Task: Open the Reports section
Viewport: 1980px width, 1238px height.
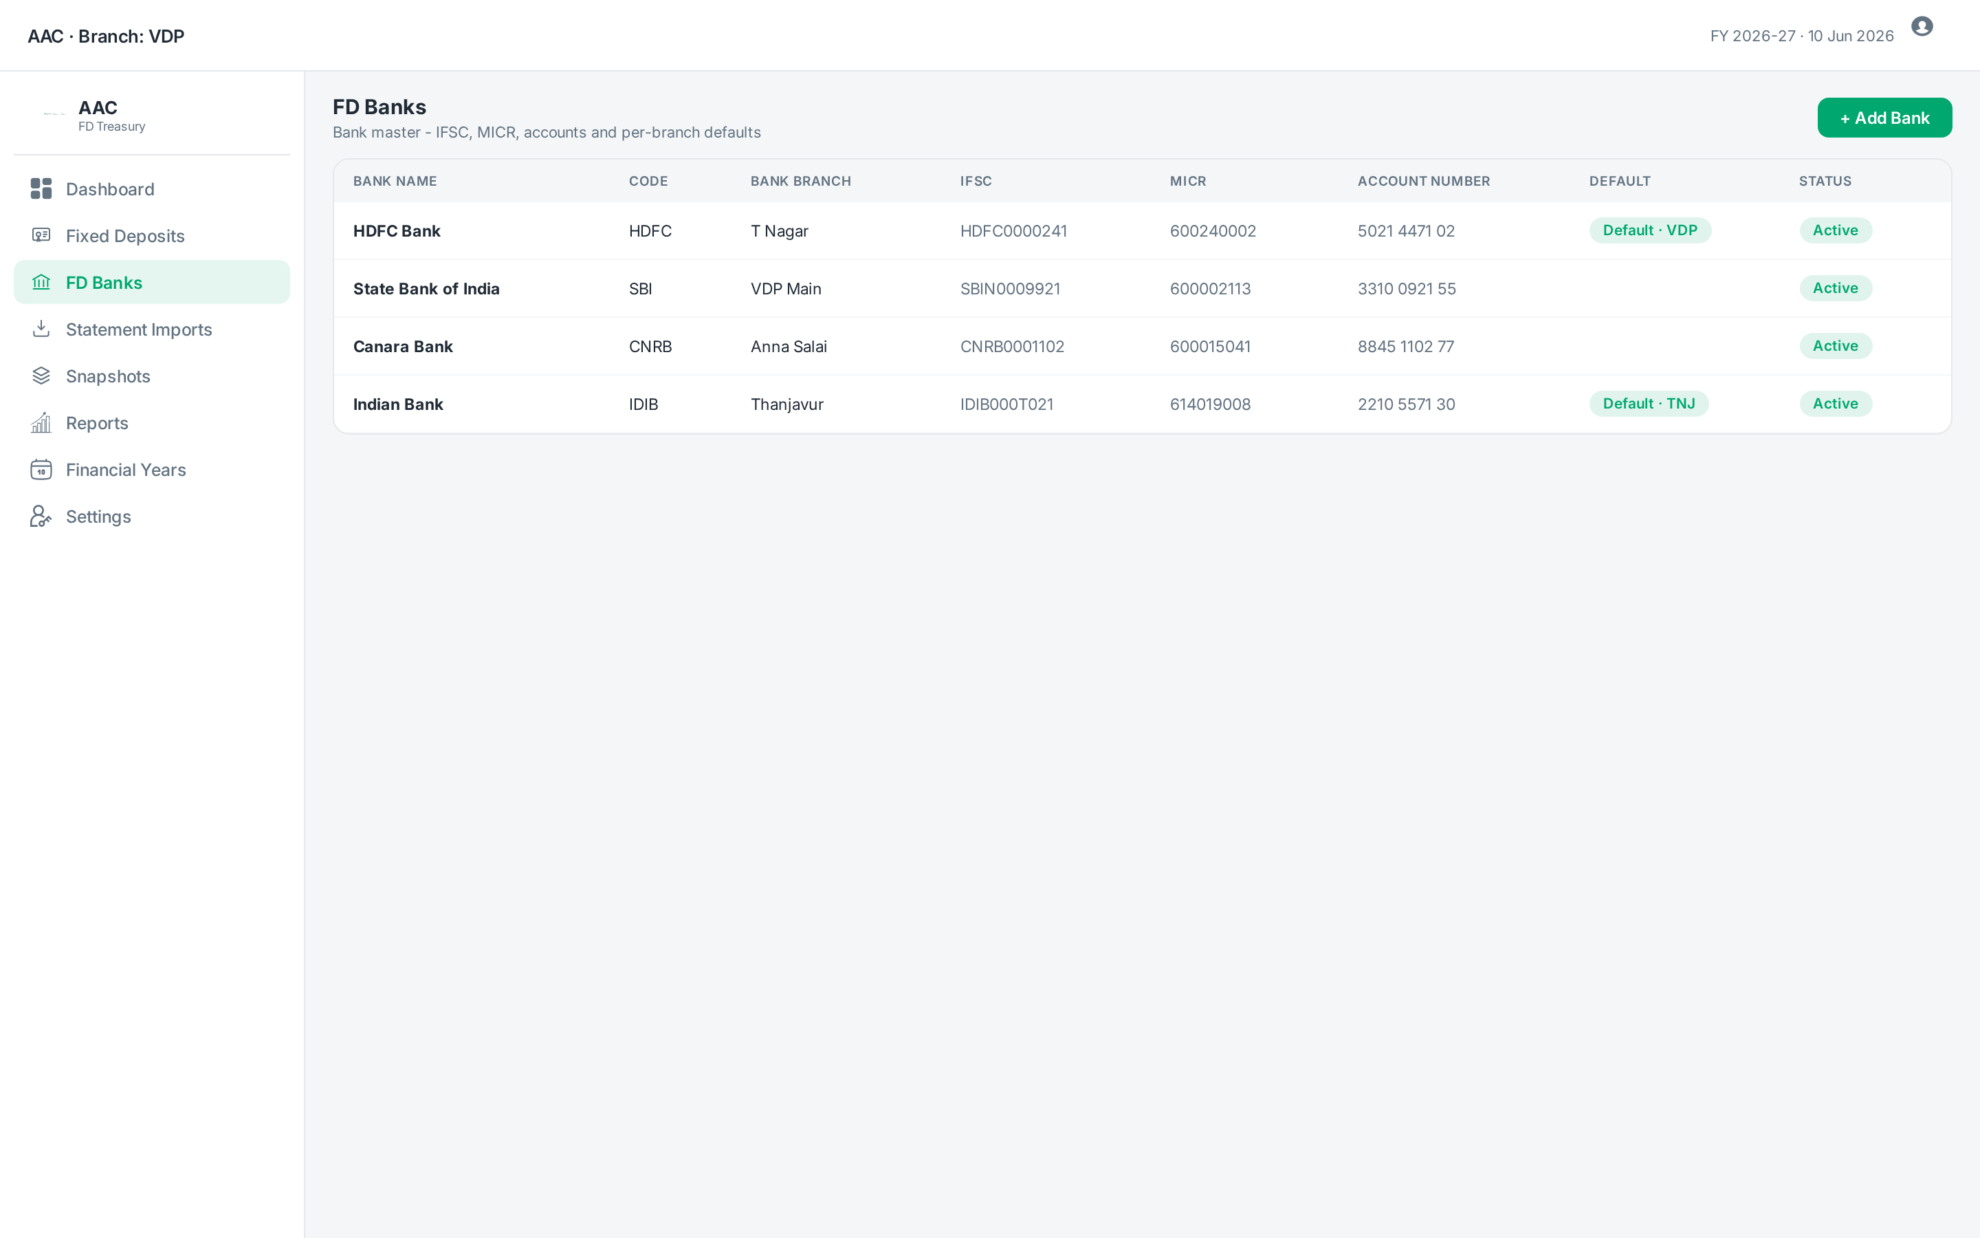Action: coord(152,422)
